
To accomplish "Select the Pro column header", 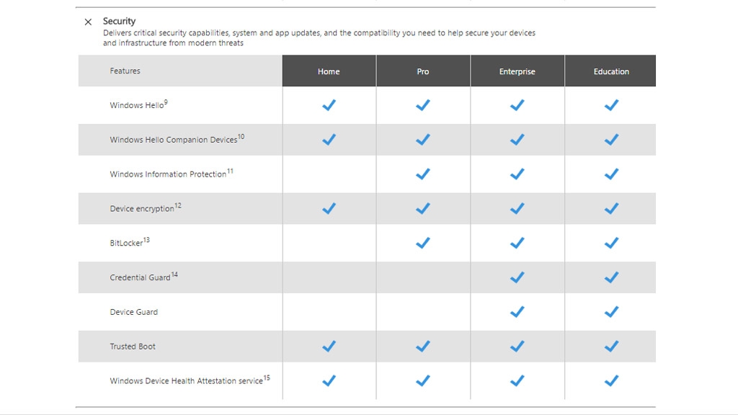I will 422,71.
